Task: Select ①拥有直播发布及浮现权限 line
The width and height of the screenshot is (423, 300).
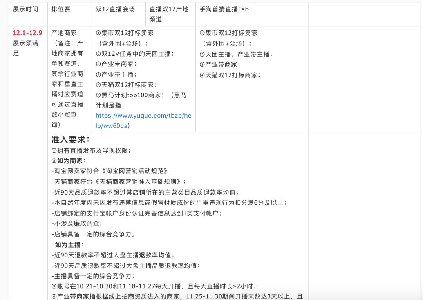Action: coord(91,150)
